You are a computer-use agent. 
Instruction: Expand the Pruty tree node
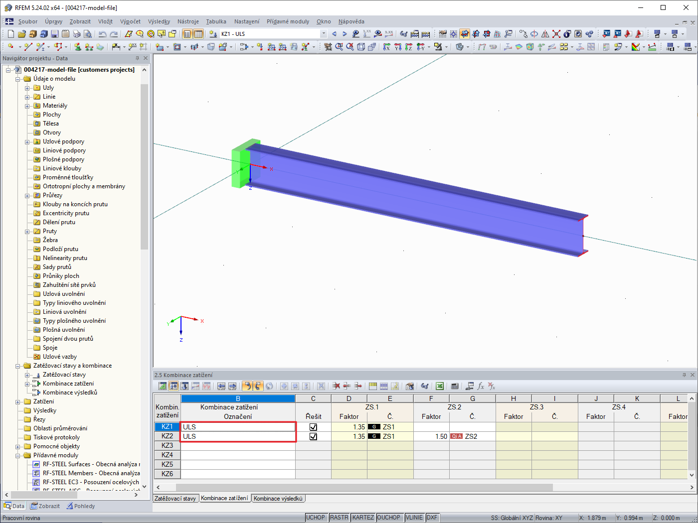[x=27, y=231]
